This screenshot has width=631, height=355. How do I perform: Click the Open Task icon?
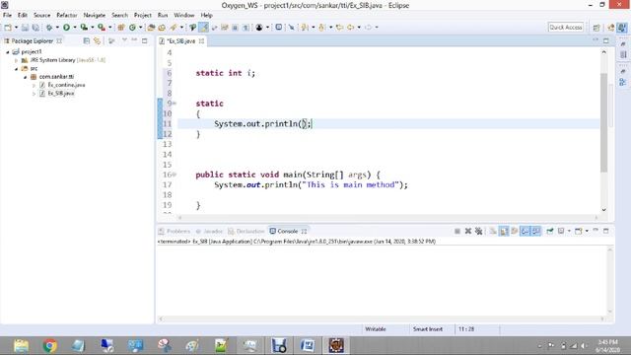(x=162, y=28)
